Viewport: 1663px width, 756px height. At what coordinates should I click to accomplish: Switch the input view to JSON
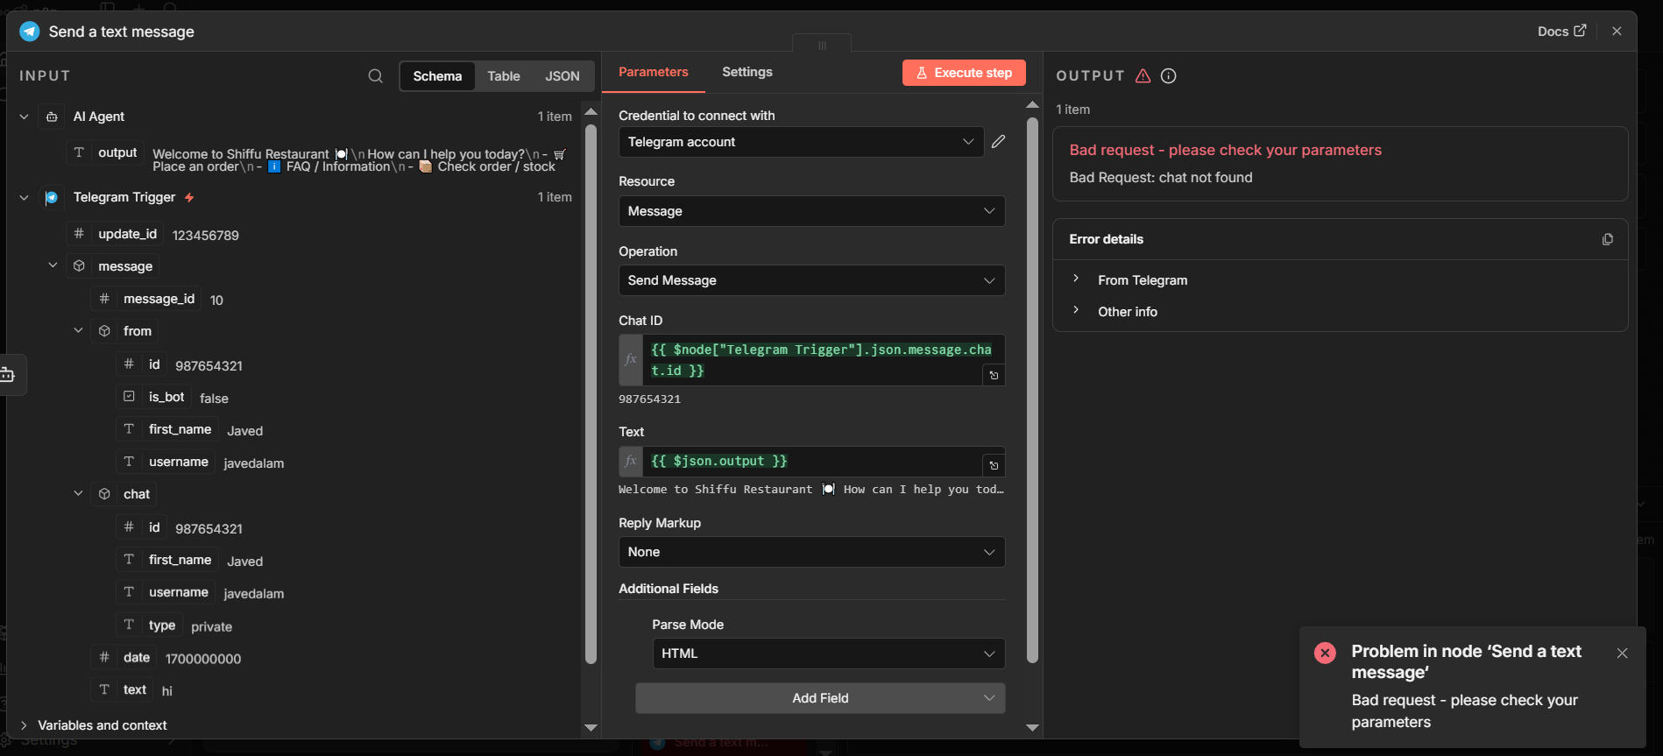click(562, 76)
